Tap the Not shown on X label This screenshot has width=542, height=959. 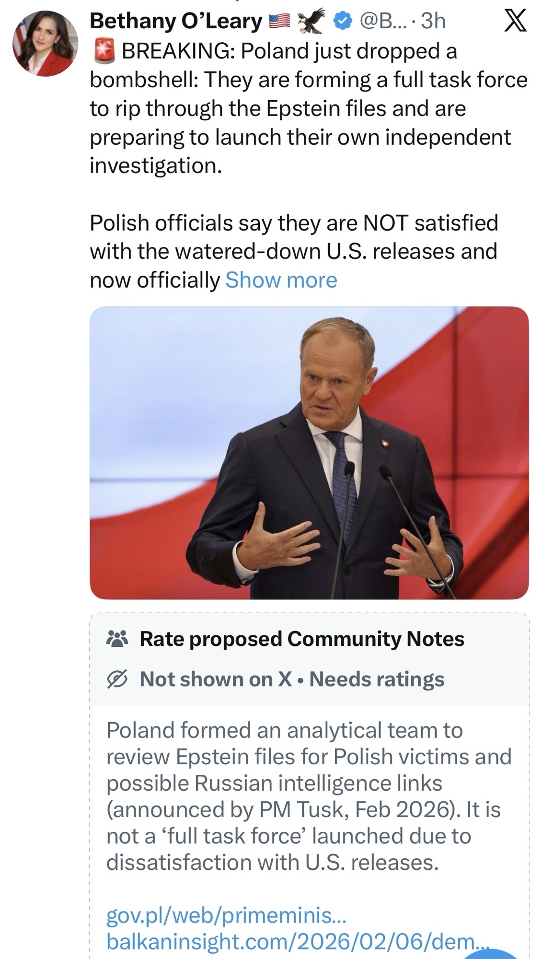tap(216, 679)
